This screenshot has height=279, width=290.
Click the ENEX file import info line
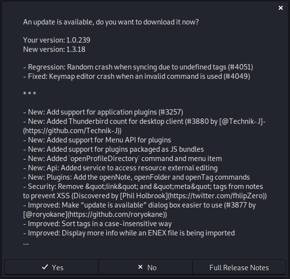[x=129, y=233]
